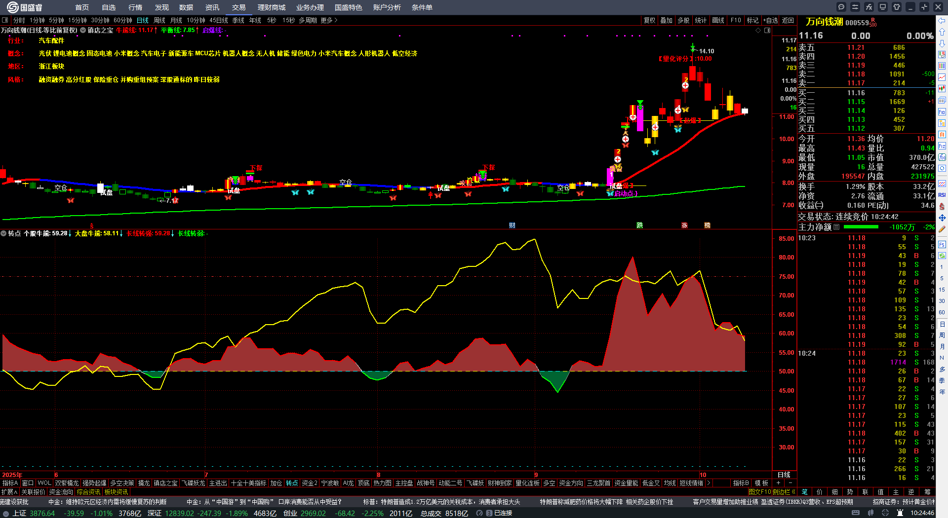Screen dimensions: 948x518
Task: Expand the 转点 indicator dropdown circle
Action: point(3,233)
